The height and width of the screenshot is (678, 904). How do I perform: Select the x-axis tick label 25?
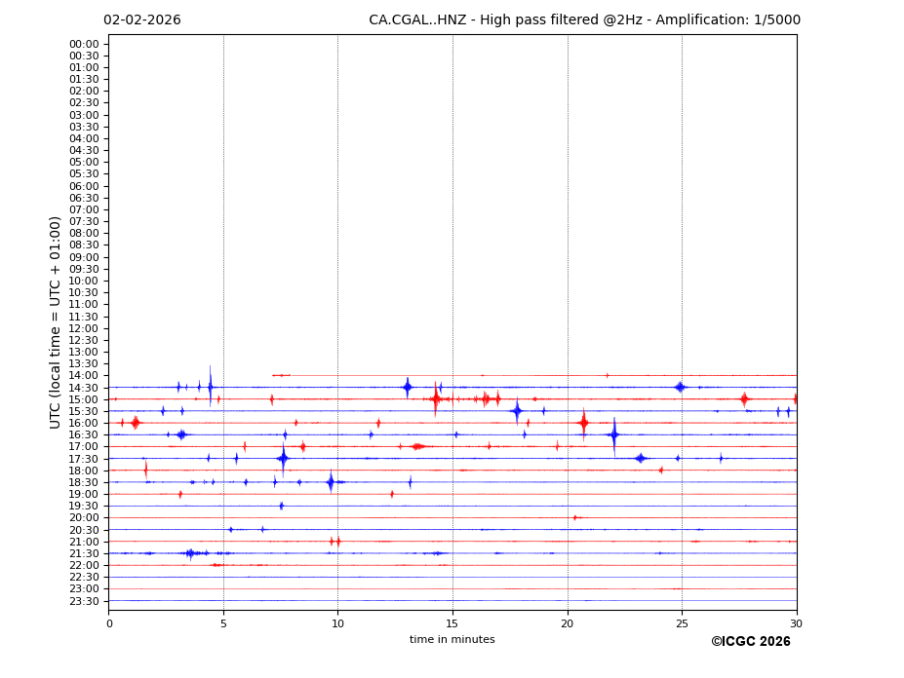682,623
